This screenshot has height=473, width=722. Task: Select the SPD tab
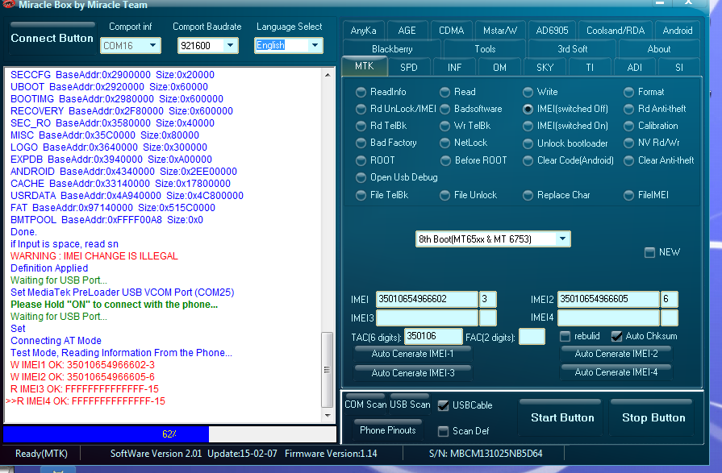pos(409,67)
